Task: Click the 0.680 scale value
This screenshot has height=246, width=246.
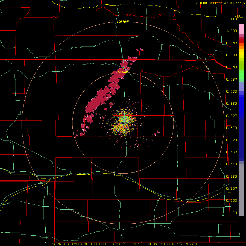Action: pyautogui.click(x=232, y=104)
